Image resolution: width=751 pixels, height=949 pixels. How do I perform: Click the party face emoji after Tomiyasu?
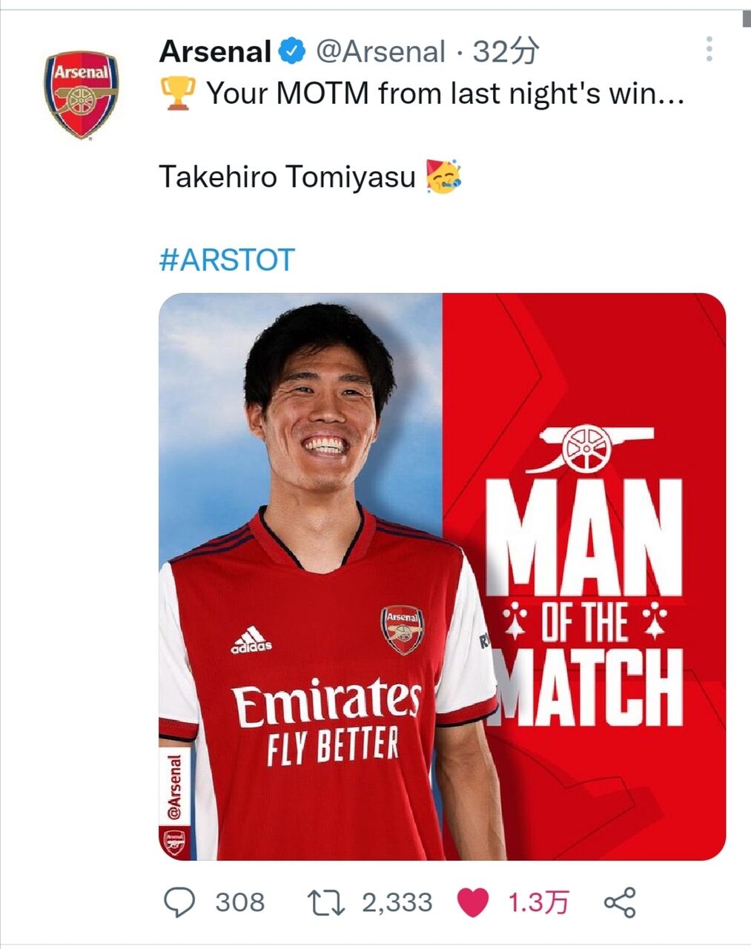point(444,176)
